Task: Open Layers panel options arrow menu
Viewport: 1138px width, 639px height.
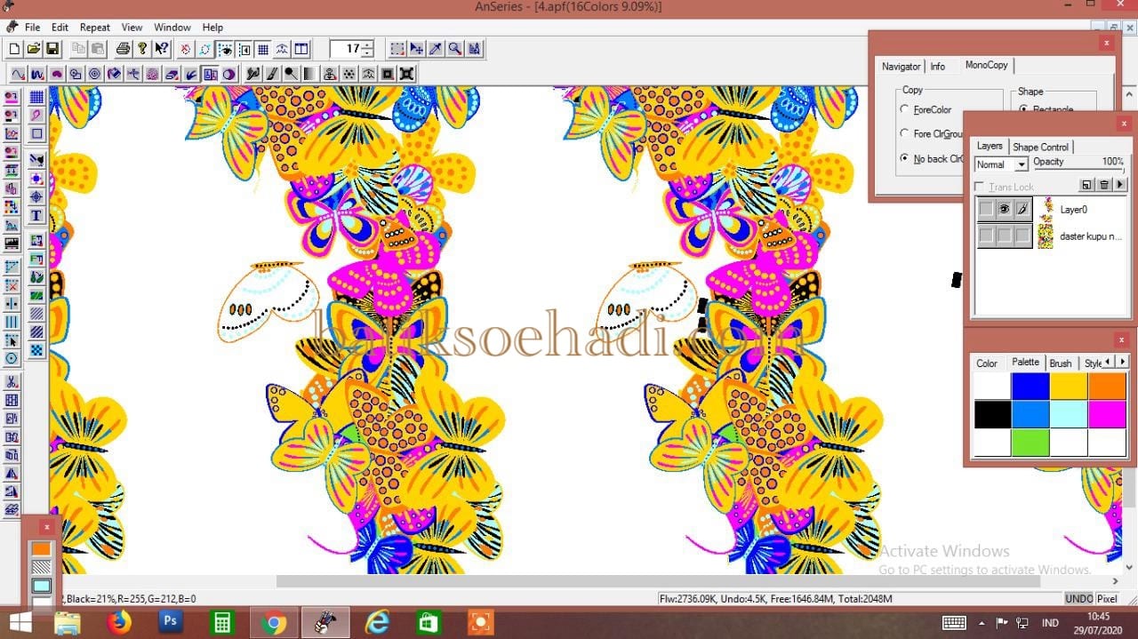Action: click(1120, 185)
